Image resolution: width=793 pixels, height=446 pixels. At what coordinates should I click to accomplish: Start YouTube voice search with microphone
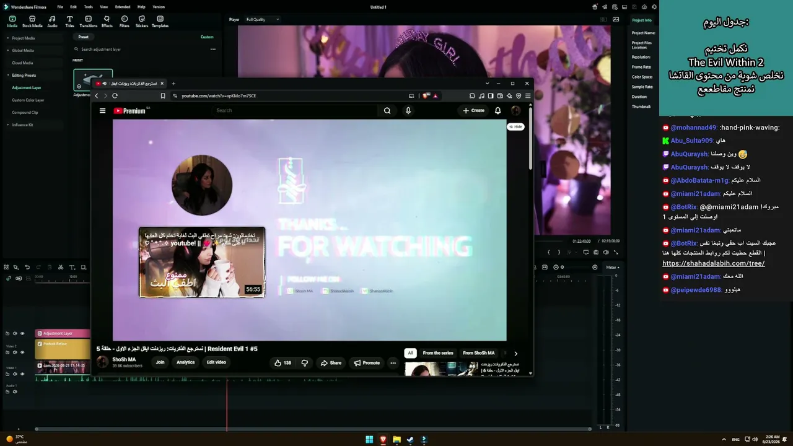click(408, 111)
